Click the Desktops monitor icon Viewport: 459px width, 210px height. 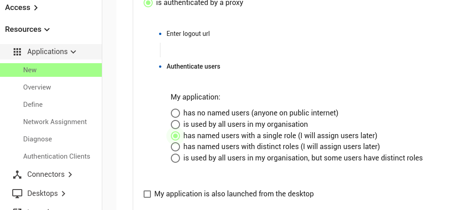pos(17,194)
